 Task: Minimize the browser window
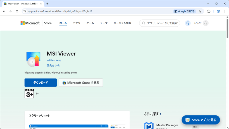pyautogui.click(x=208, y=4)
